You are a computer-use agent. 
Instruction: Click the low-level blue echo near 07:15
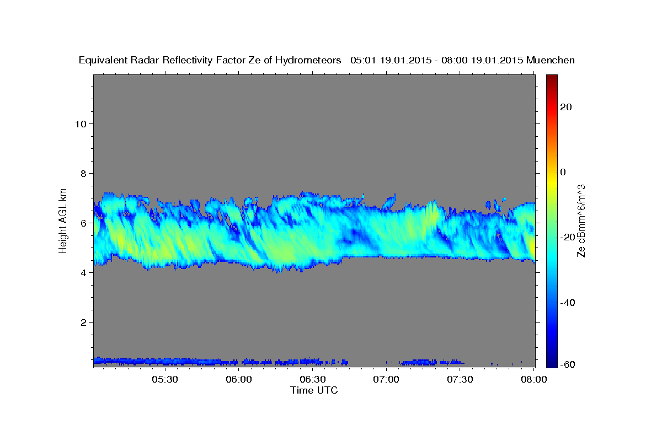tap(423, 362)
